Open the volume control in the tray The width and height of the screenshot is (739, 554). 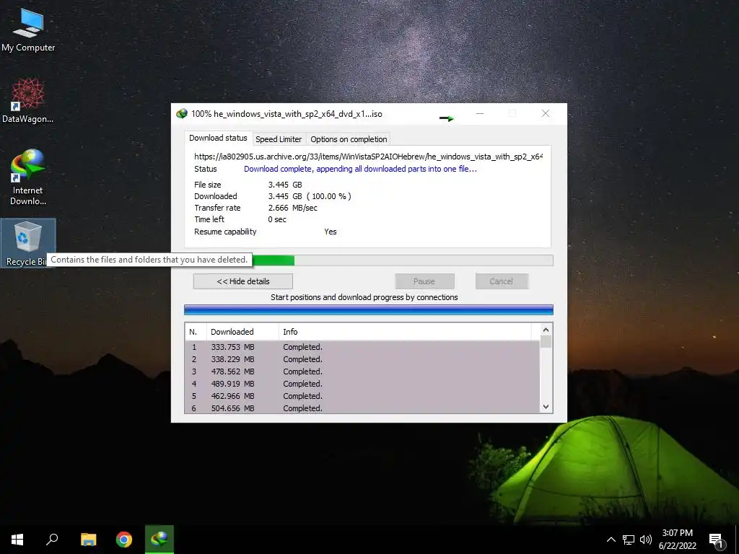point(646,540)
